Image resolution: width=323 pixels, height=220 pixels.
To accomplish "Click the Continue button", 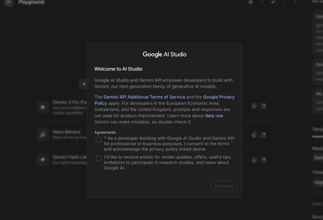I will click(224, 186).
